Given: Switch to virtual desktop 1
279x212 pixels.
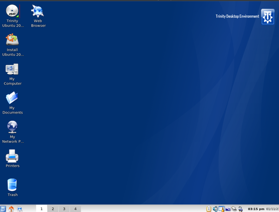Looking at the screenshot, I should coord(41,209).
